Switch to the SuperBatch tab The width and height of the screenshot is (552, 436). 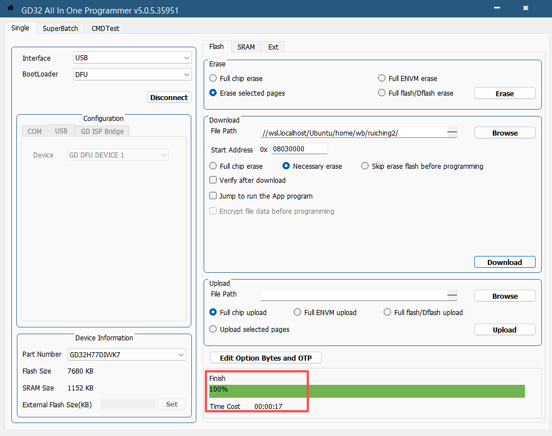pyautogui.click(x=60, y=28)
